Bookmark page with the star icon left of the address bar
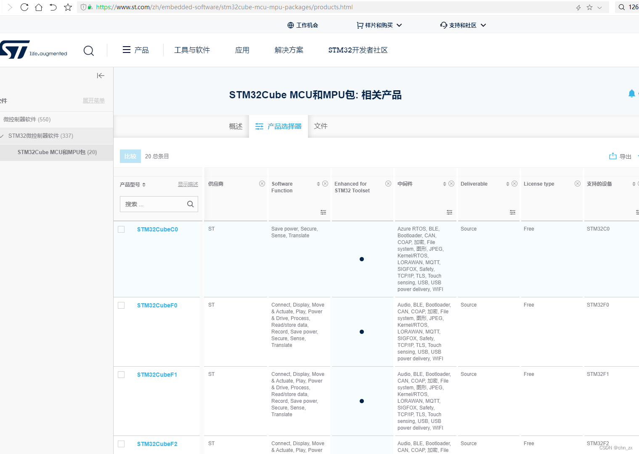The height and width of the screenshot is (454, 639). point(68,7)
